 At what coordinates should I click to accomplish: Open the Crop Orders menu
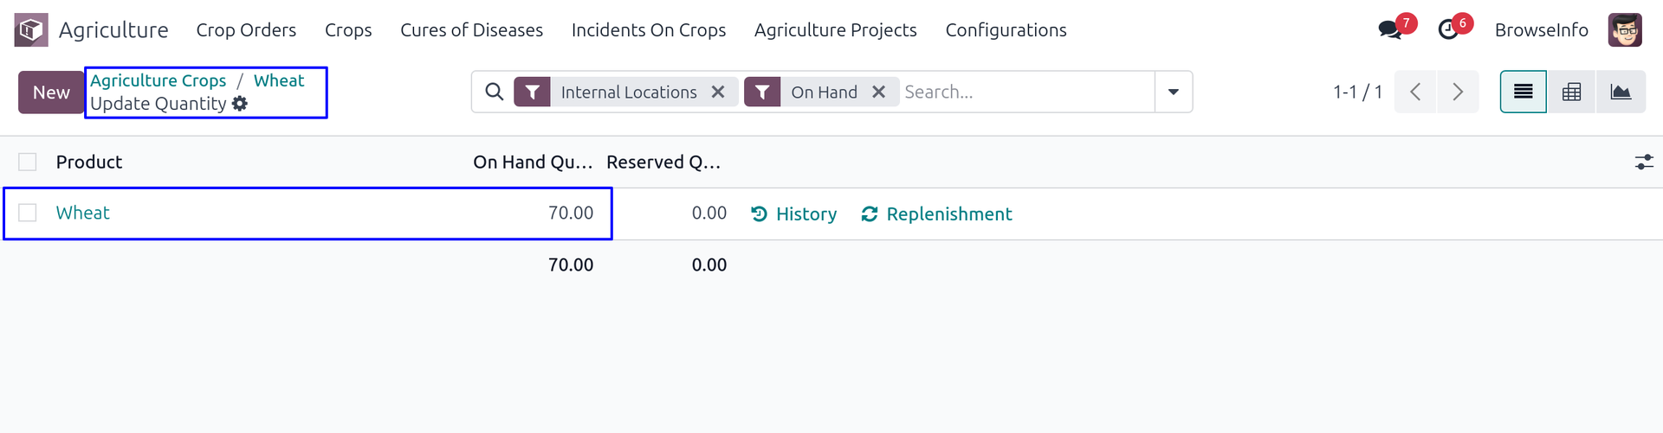[246, 30]
